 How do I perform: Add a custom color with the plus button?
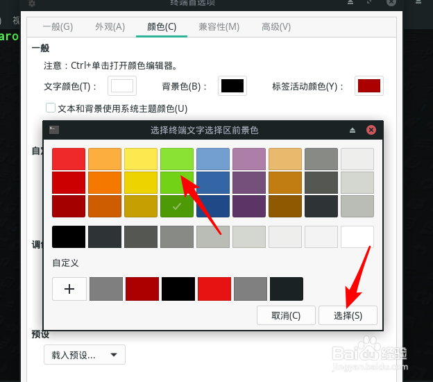pos(69,289)
